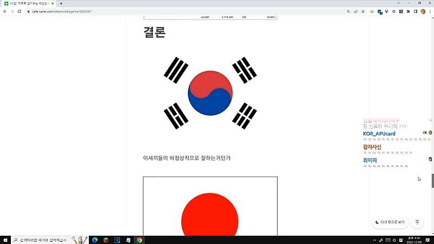Click the Japanese flag image
Screen dimensions: 434x244
(210, 206)
